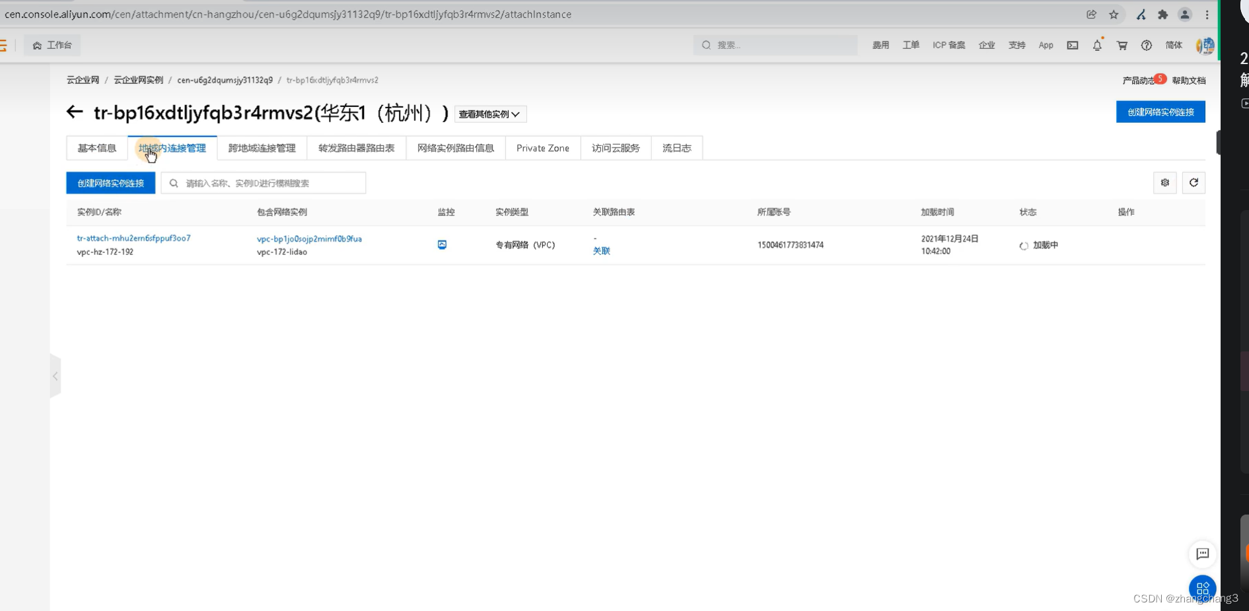This screenshot has height=611, width=1249.
Task: Switch to the 跨地域连接管理 tab
Action: coord(262,148)
